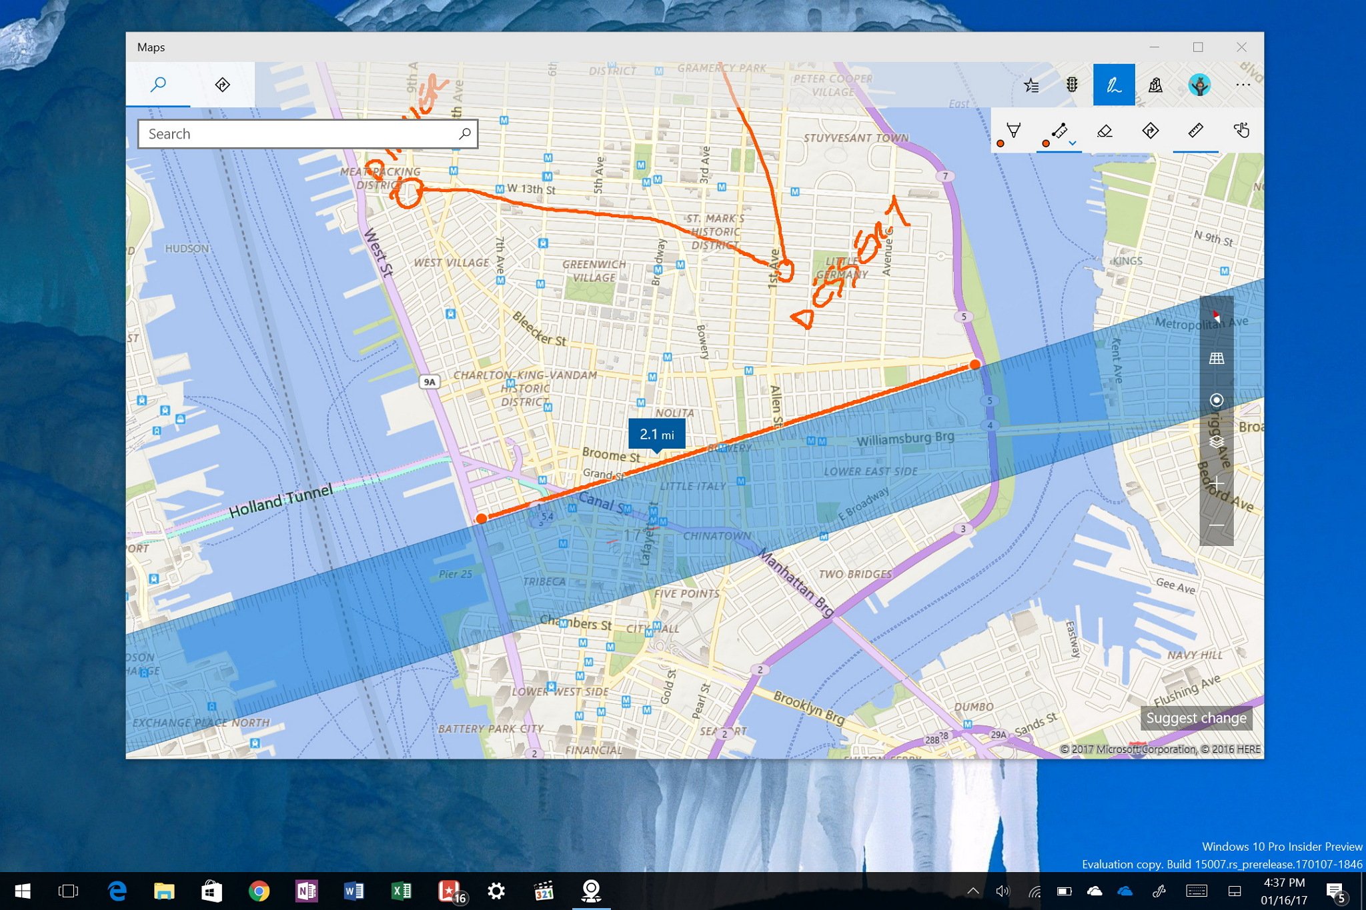Toggle traffic view

[x=1072, y=85]
